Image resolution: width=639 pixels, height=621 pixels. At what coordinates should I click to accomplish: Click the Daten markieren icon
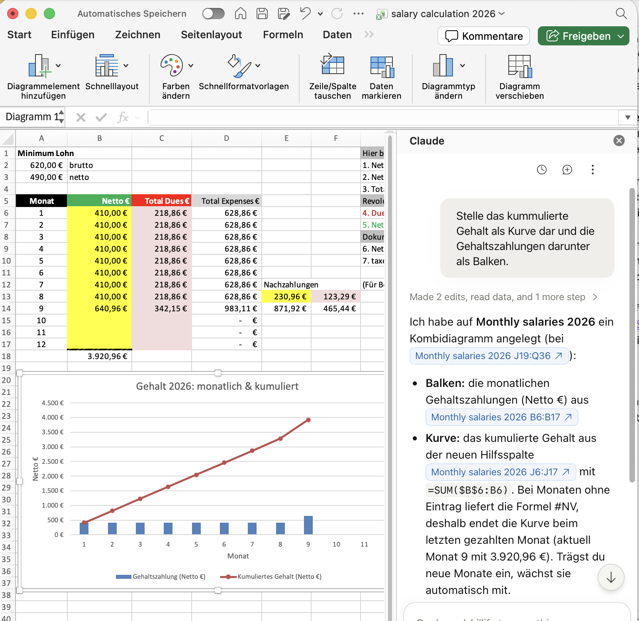pos(382,66)
